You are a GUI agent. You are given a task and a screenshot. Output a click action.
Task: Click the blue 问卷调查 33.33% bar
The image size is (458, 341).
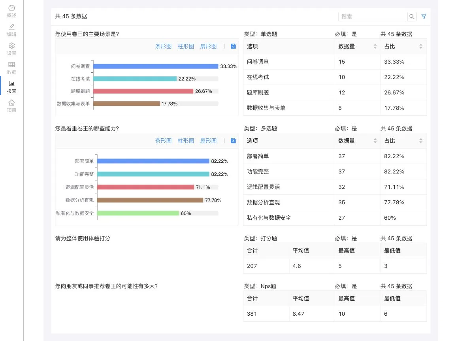point(156,66)
